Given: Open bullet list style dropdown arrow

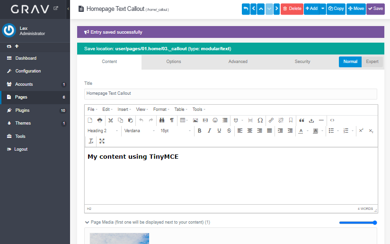Looking at the screenshot, I should 338,131.
